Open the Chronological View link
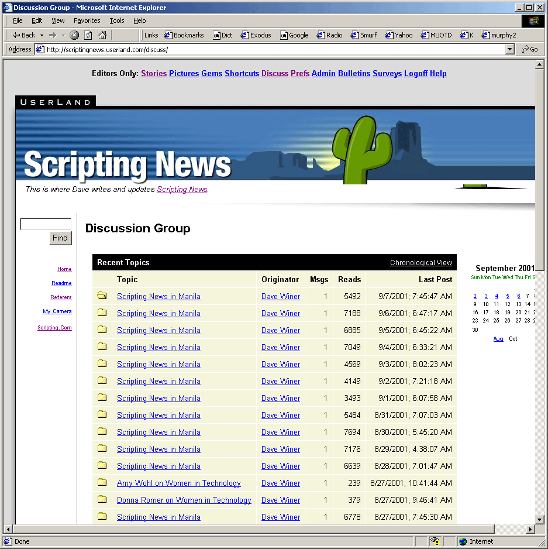The image size is (548, 549). click(421, 263)
